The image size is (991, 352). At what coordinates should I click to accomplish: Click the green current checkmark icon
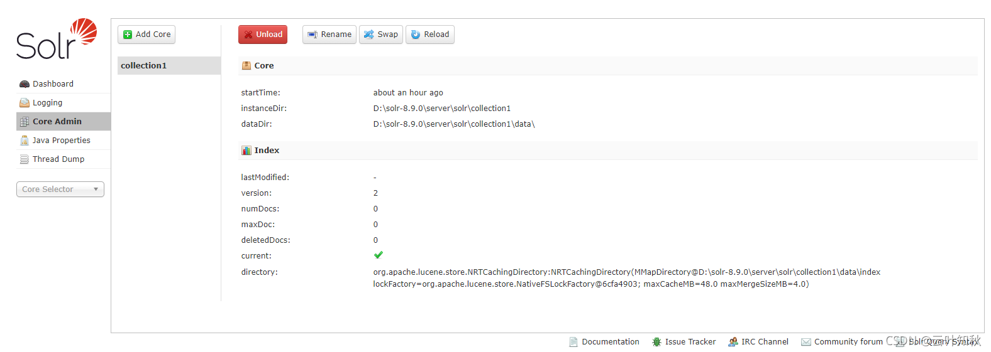379,255
